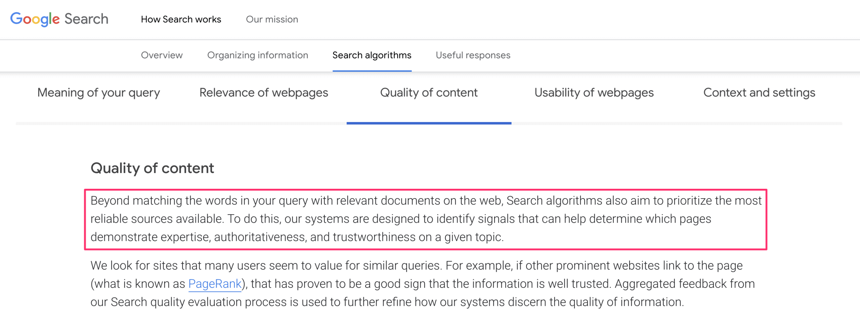
Task: Go to the Our mission page
Action: coord(272,19)
